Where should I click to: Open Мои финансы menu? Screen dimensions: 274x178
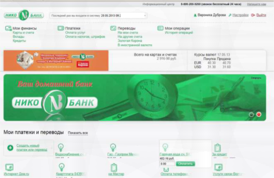click(x=25, y=28)
